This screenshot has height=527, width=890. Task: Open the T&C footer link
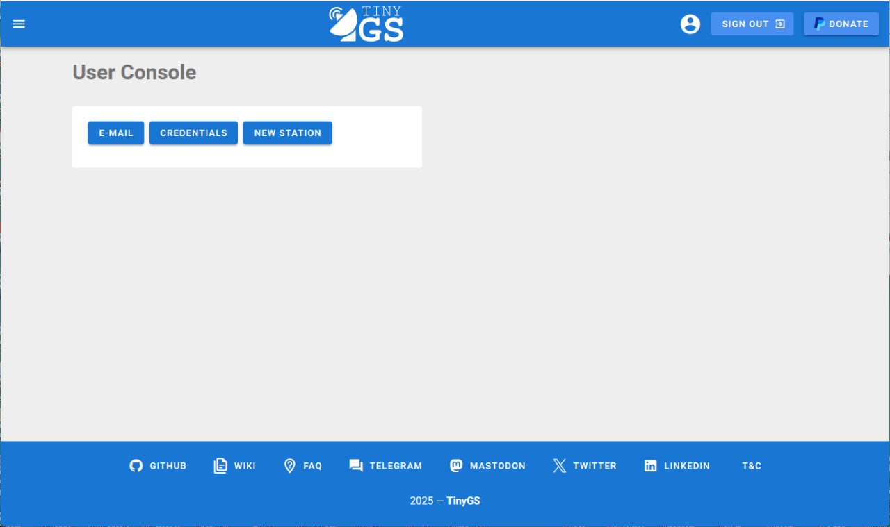752,466
